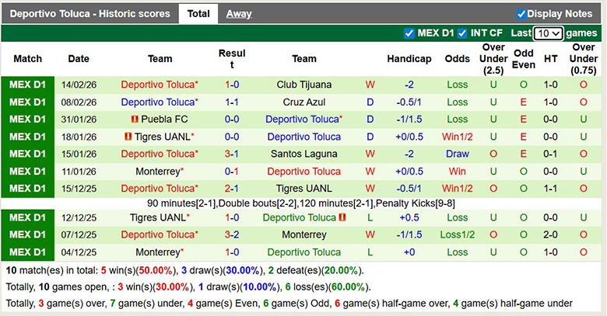Click Monterrey home team on 11/01/26
607x316 pixels.
[157, 172]
